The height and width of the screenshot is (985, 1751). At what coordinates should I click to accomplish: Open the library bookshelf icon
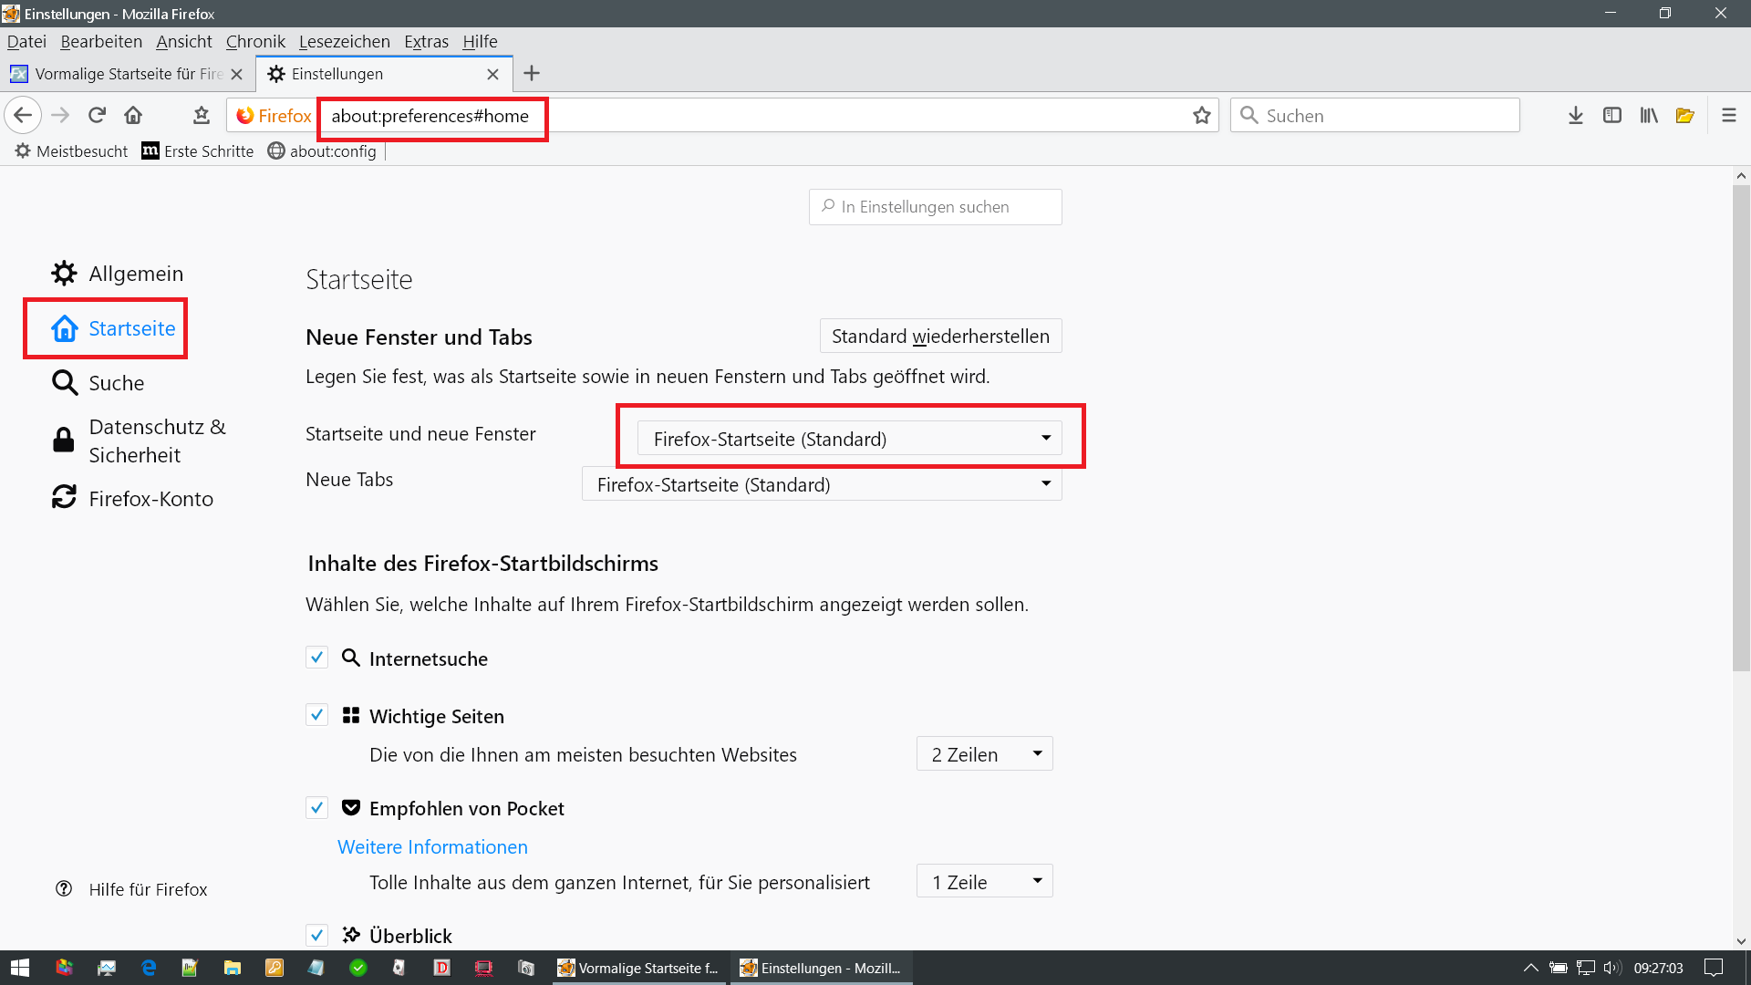click(x=1648, y=116)
